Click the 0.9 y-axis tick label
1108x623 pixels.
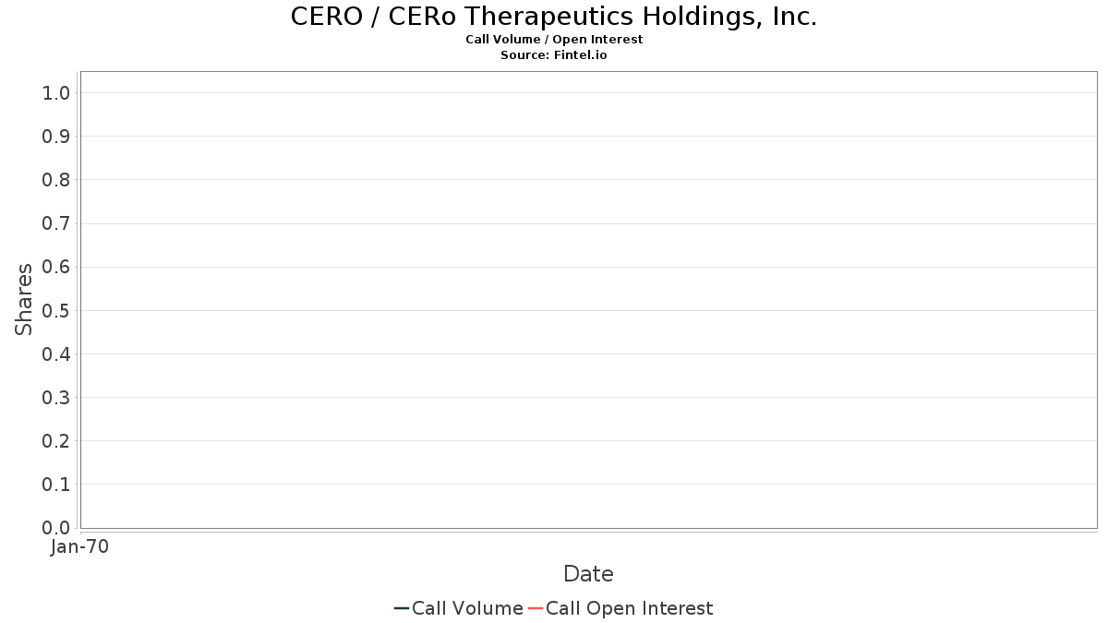coord(56,137)
